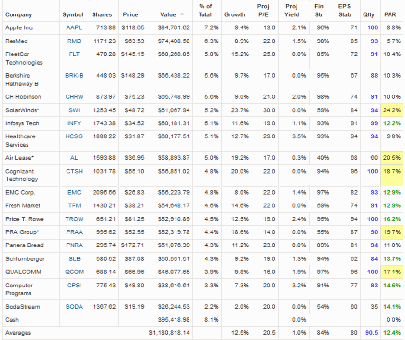Sort by the Shares column header
The image size is (405, 340).
(102, 15)
